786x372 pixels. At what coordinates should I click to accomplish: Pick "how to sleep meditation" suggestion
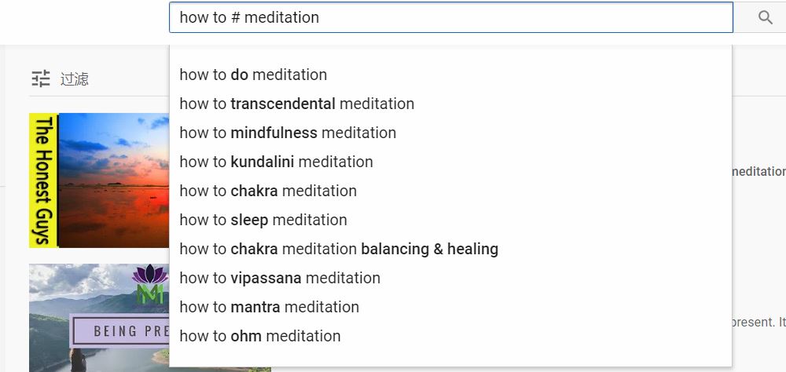(263, 220)
